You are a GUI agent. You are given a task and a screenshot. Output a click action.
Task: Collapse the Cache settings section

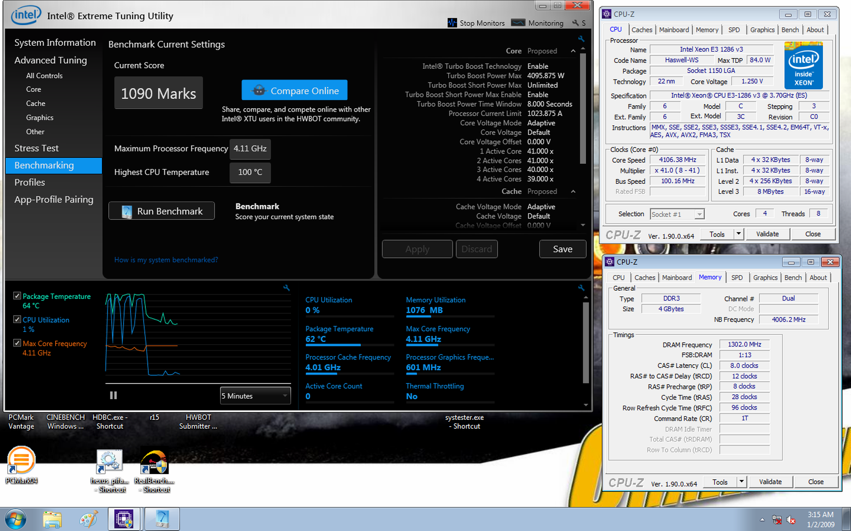(573, 192)
